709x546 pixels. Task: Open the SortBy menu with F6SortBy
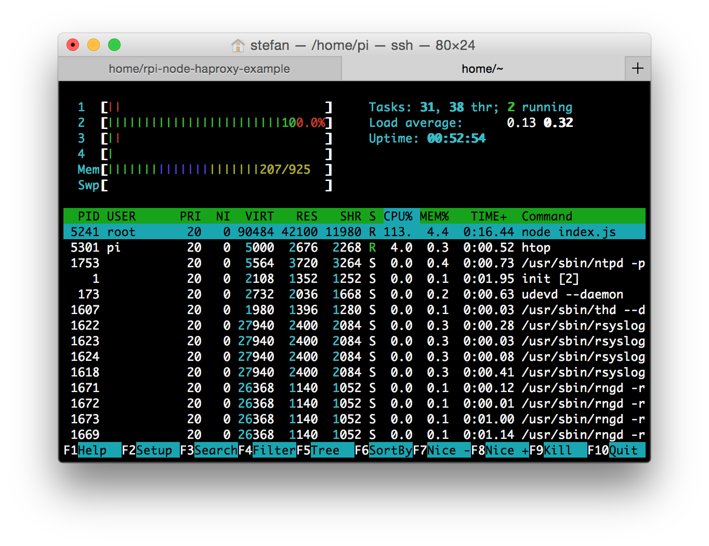pos(382,450)
